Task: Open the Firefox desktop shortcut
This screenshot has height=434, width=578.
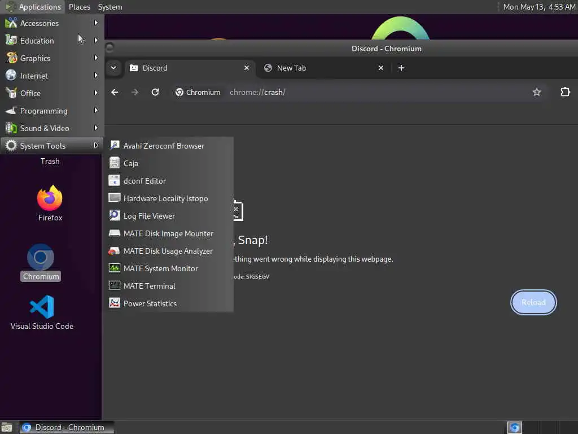Action: pyautogui.click(x=50, y=203)
